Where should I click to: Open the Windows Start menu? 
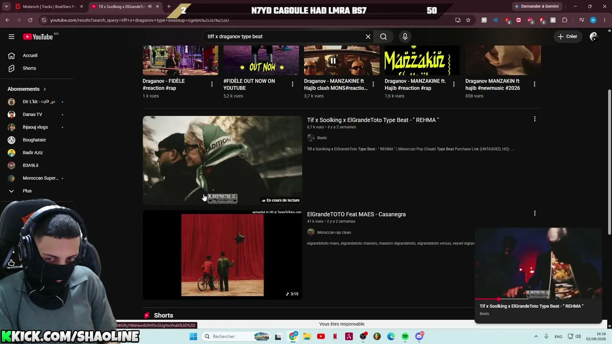[x=193, y=336]
